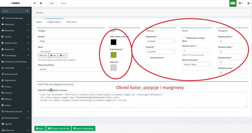Open the green language translation icon

pyautogui.click(x=233, y=3)
